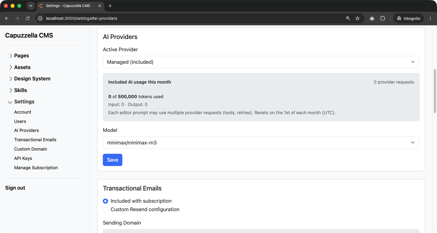Open the Model dropdown minimax/minimax-m3
This screenshot has height=233, width=437.
tap(261, 143)
